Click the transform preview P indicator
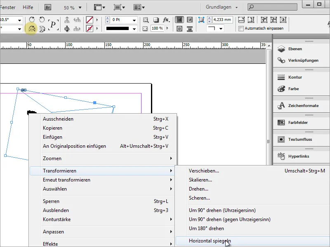This screenshot has width=330, height=247. click(x=53, y=25)
